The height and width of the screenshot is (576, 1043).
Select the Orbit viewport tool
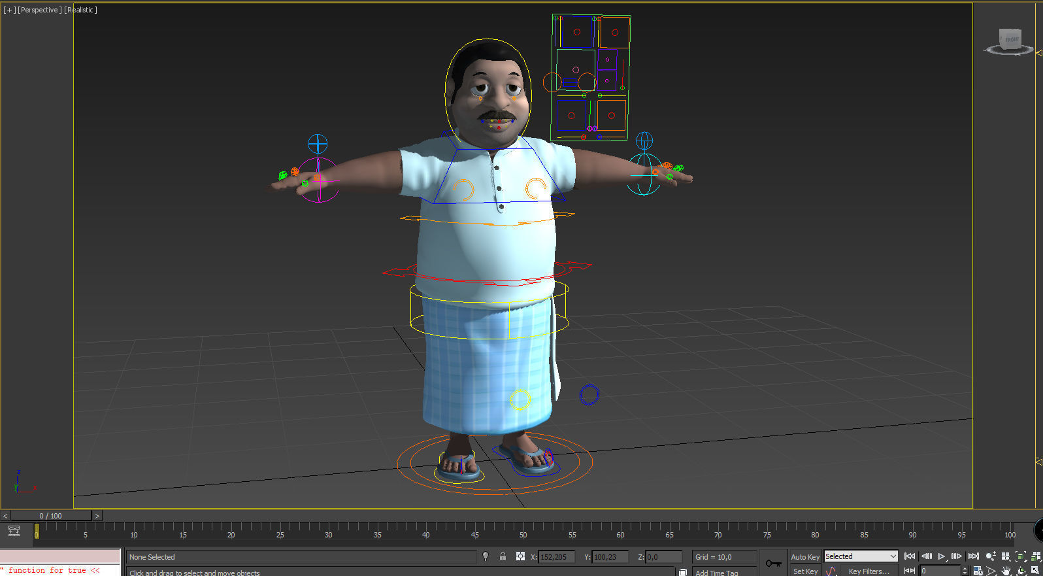point(1021,571)
